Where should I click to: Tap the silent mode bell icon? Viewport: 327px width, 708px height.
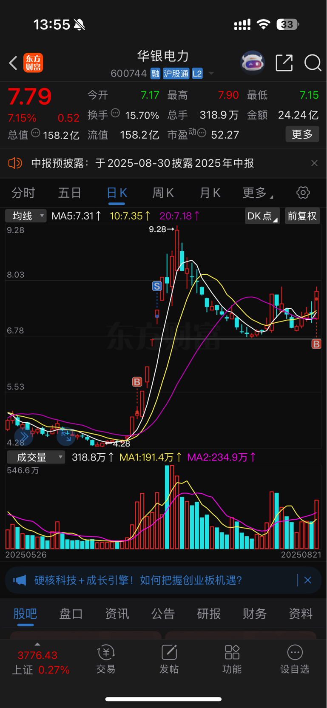click(x=79, y=25)
